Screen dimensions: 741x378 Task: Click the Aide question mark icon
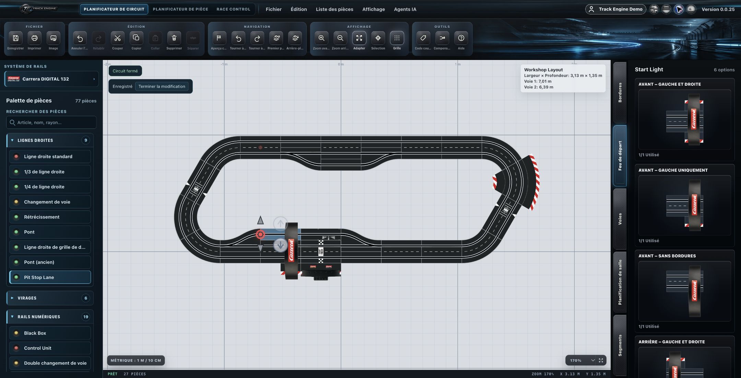coord(461,38)
